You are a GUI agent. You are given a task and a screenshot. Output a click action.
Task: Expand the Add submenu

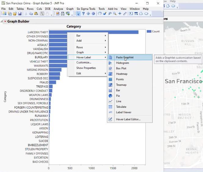coord(88,41)
